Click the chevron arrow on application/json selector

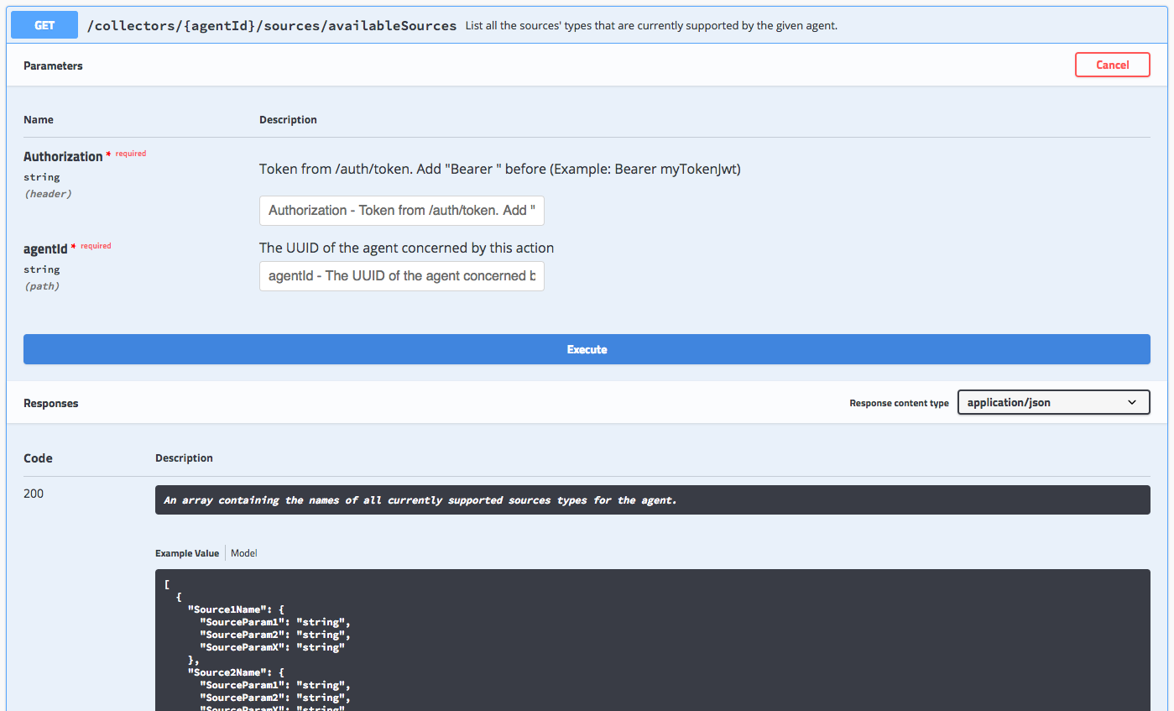pyautogui.click(x=1133, y=403)
